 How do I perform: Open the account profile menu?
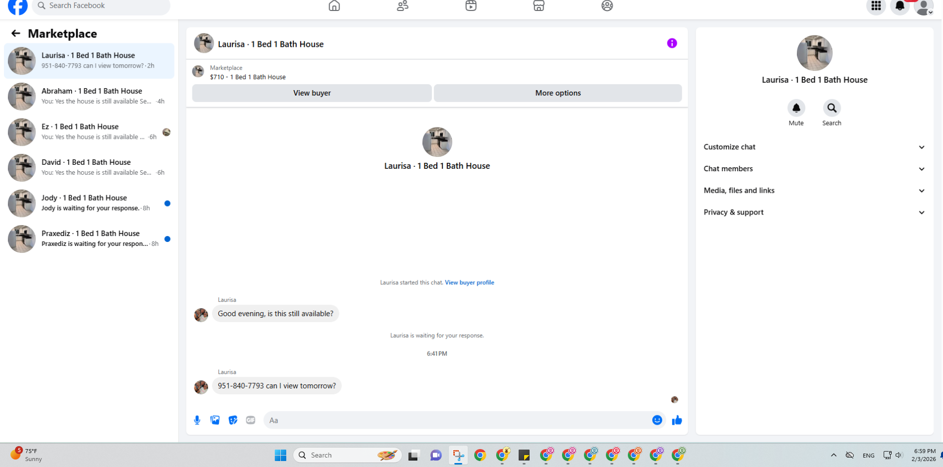924,6
